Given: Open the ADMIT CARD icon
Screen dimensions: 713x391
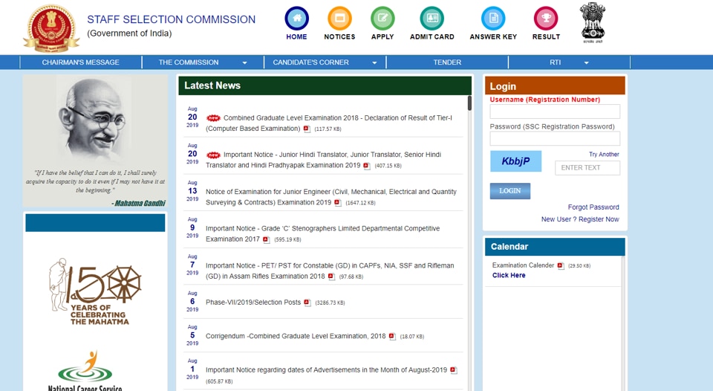Looking at the screenshot, I should pyautogui.click(x=432, y=19).
